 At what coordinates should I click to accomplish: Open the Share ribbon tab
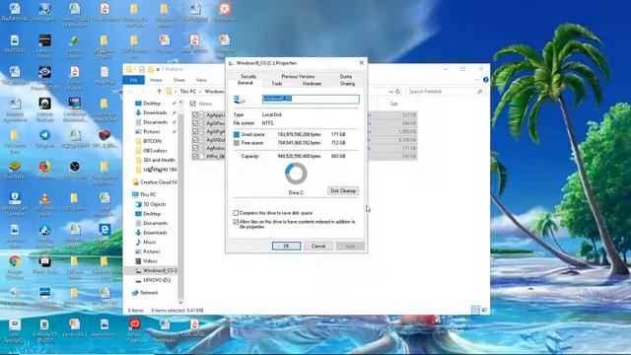(179, 80)
